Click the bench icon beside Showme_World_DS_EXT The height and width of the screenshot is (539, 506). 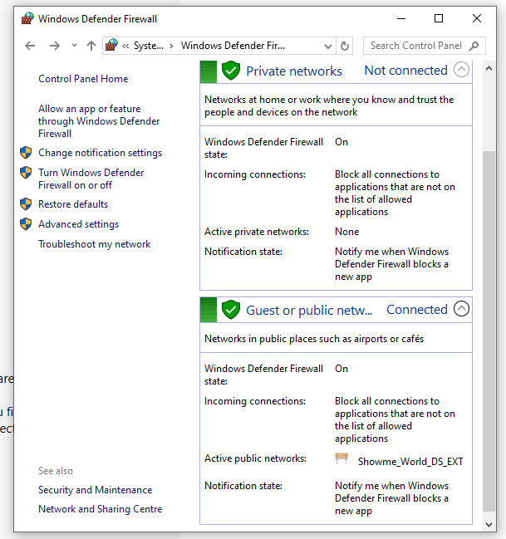pos(341,459)
